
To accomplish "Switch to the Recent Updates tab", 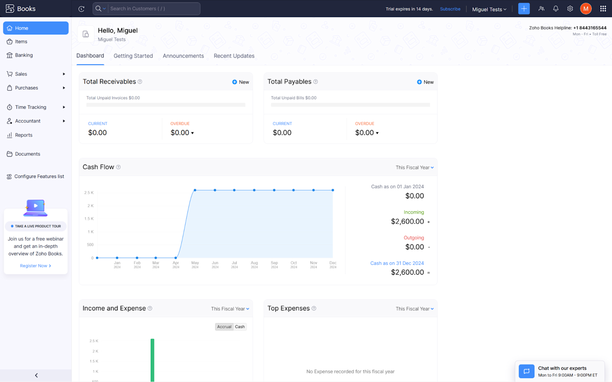I will pos(234,56).
